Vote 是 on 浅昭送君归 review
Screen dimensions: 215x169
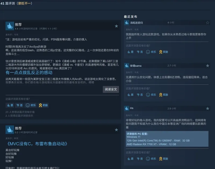point(130,52)
